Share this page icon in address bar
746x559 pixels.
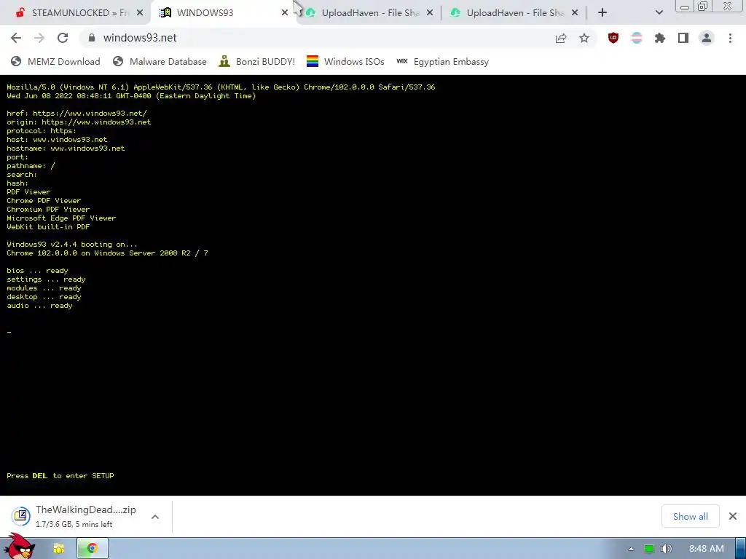point(561,38)
